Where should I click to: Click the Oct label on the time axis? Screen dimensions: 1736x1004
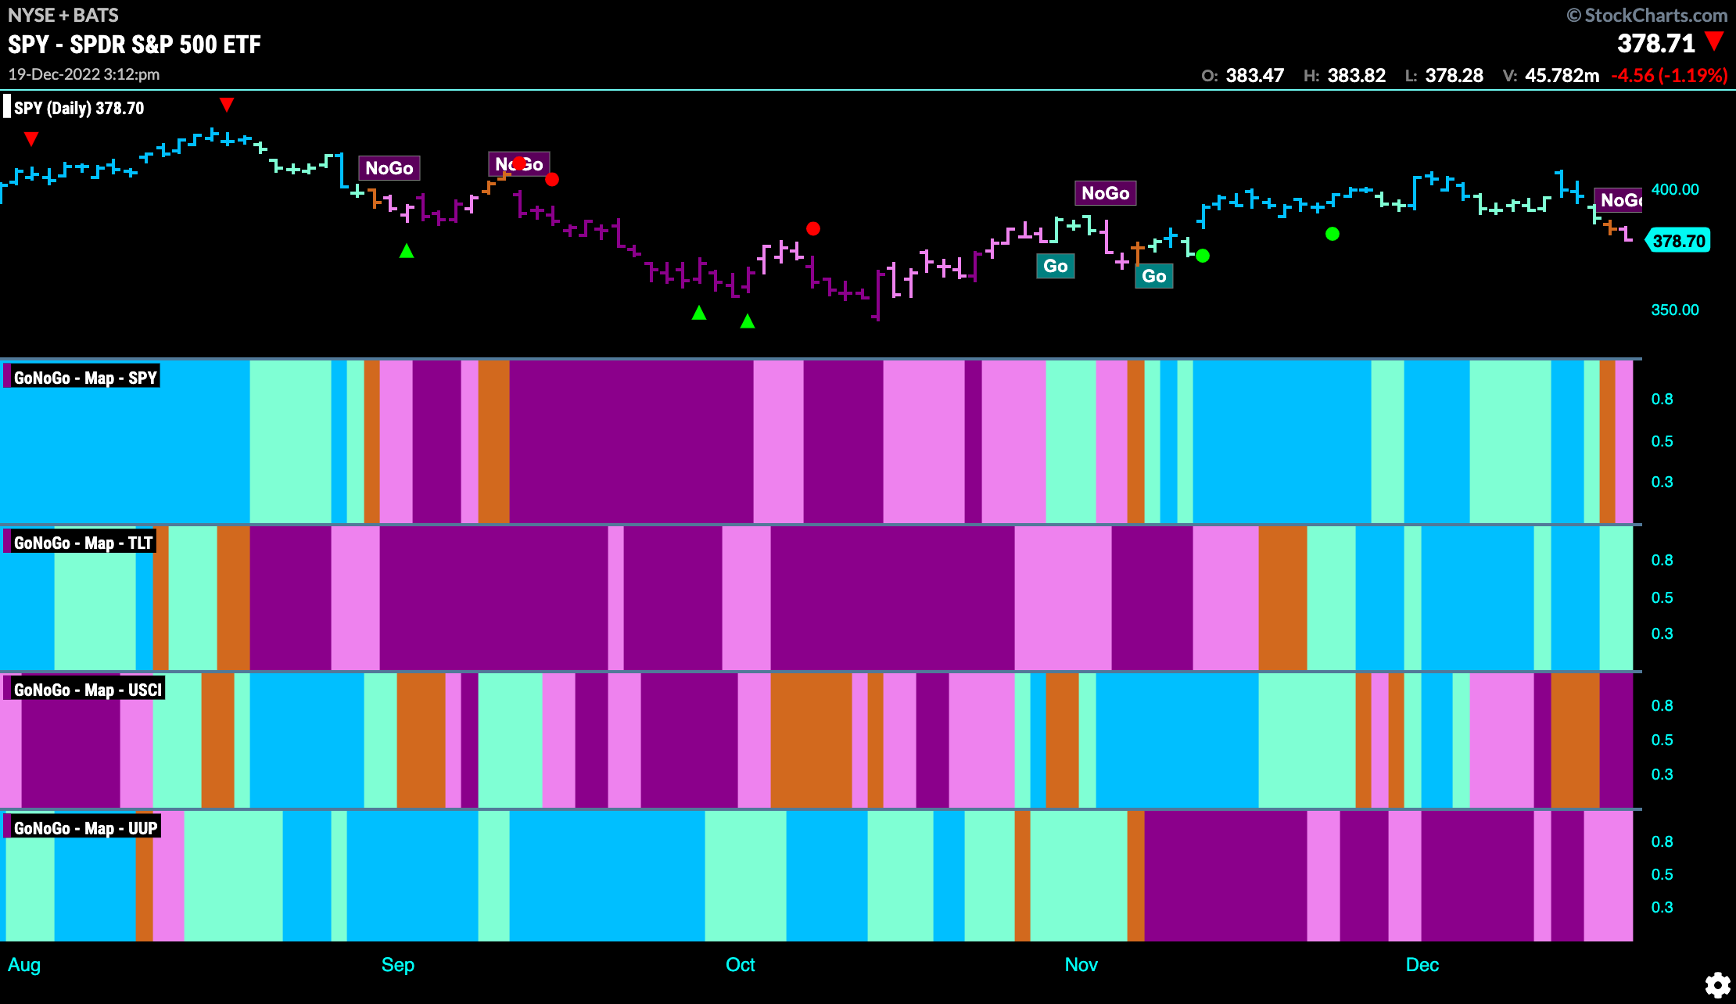tap(740, 964)
